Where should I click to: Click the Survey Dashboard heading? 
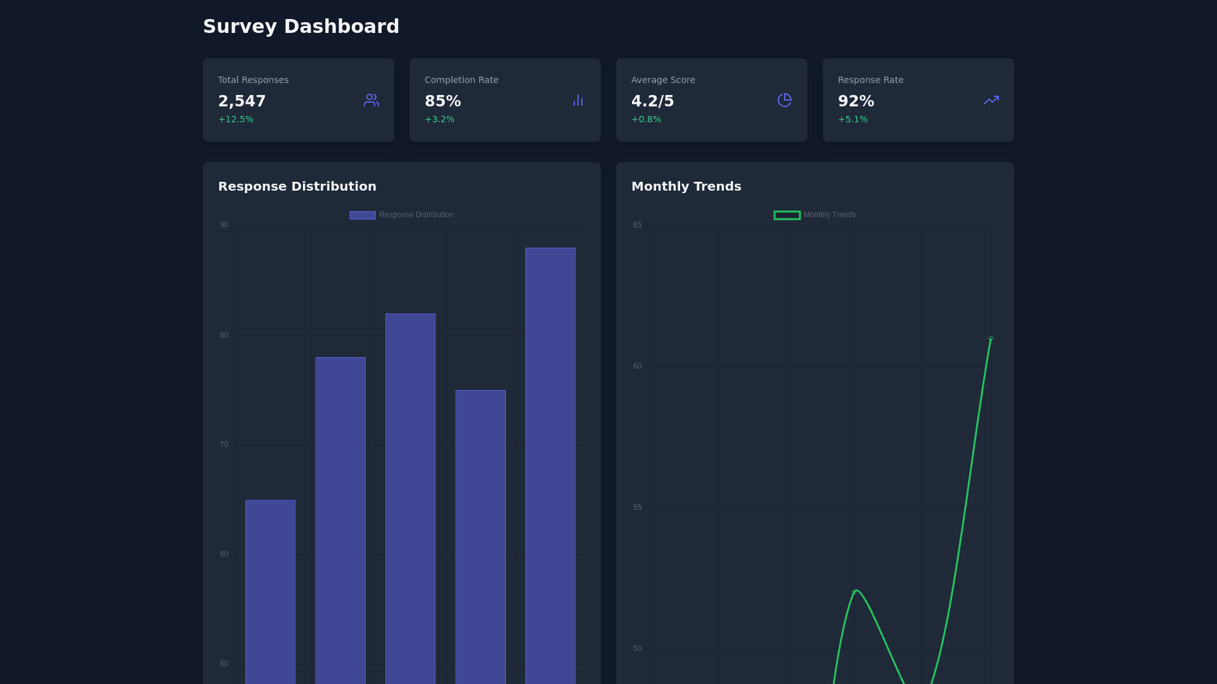click(301, 27)
